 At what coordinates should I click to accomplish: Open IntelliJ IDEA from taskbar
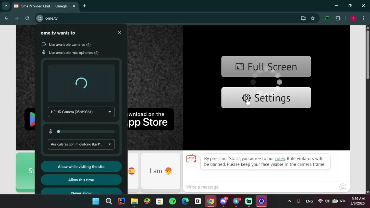click(121, 201)
